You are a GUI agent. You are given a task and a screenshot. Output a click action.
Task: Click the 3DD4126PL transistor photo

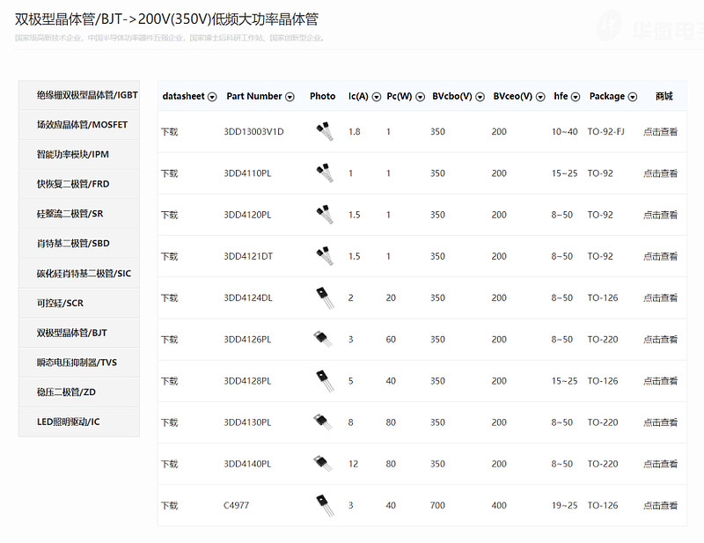[324, 340]
